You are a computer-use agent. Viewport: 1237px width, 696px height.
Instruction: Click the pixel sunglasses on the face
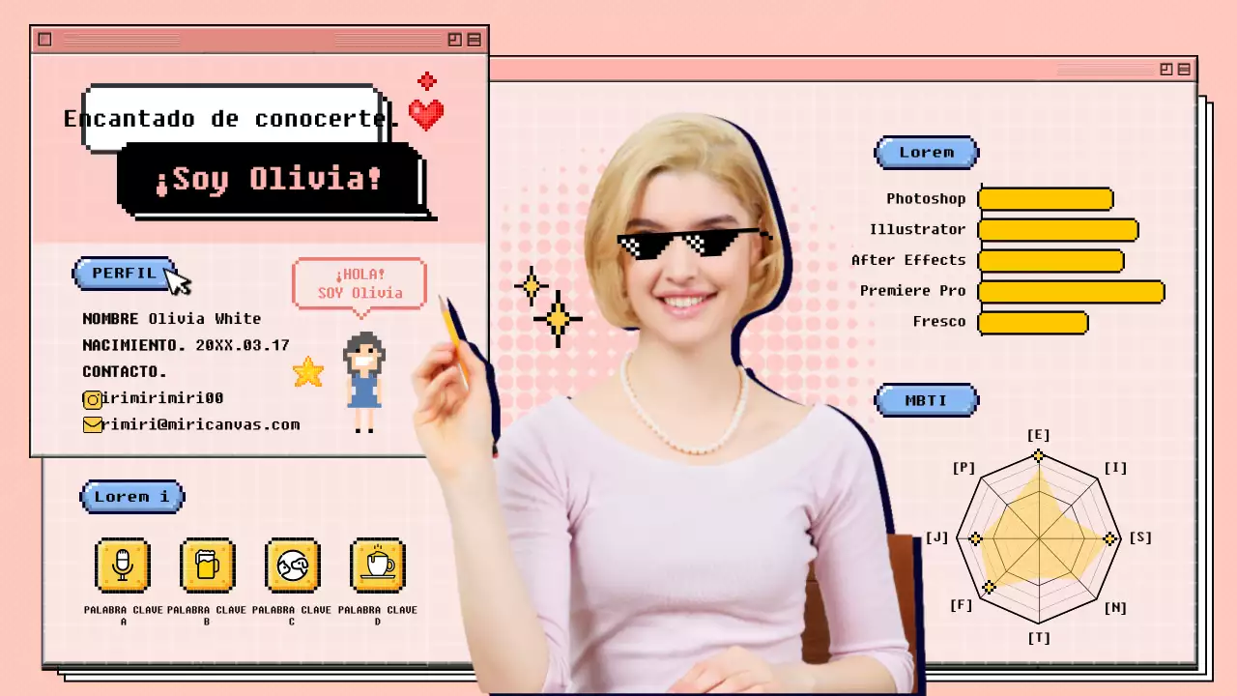pyautogui.click(x=692, y=244)
